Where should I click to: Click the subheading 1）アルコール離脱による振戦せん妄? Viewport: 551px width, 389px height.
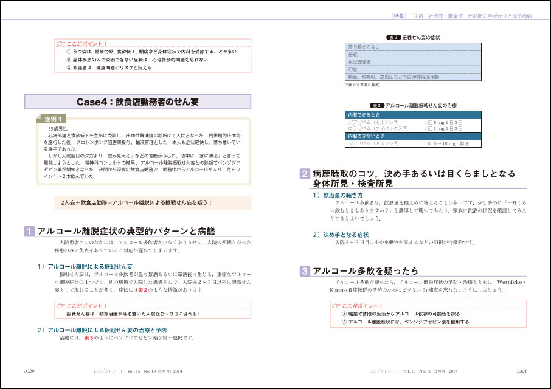pyautogui.click(x=84, y=266)
